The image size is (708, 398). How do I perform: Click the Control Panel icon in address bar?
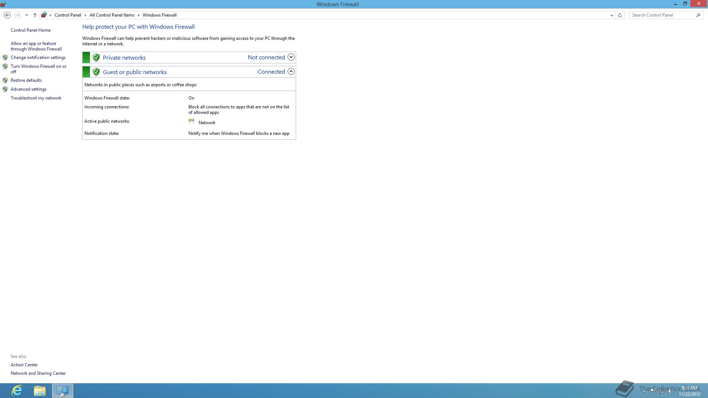44,15
